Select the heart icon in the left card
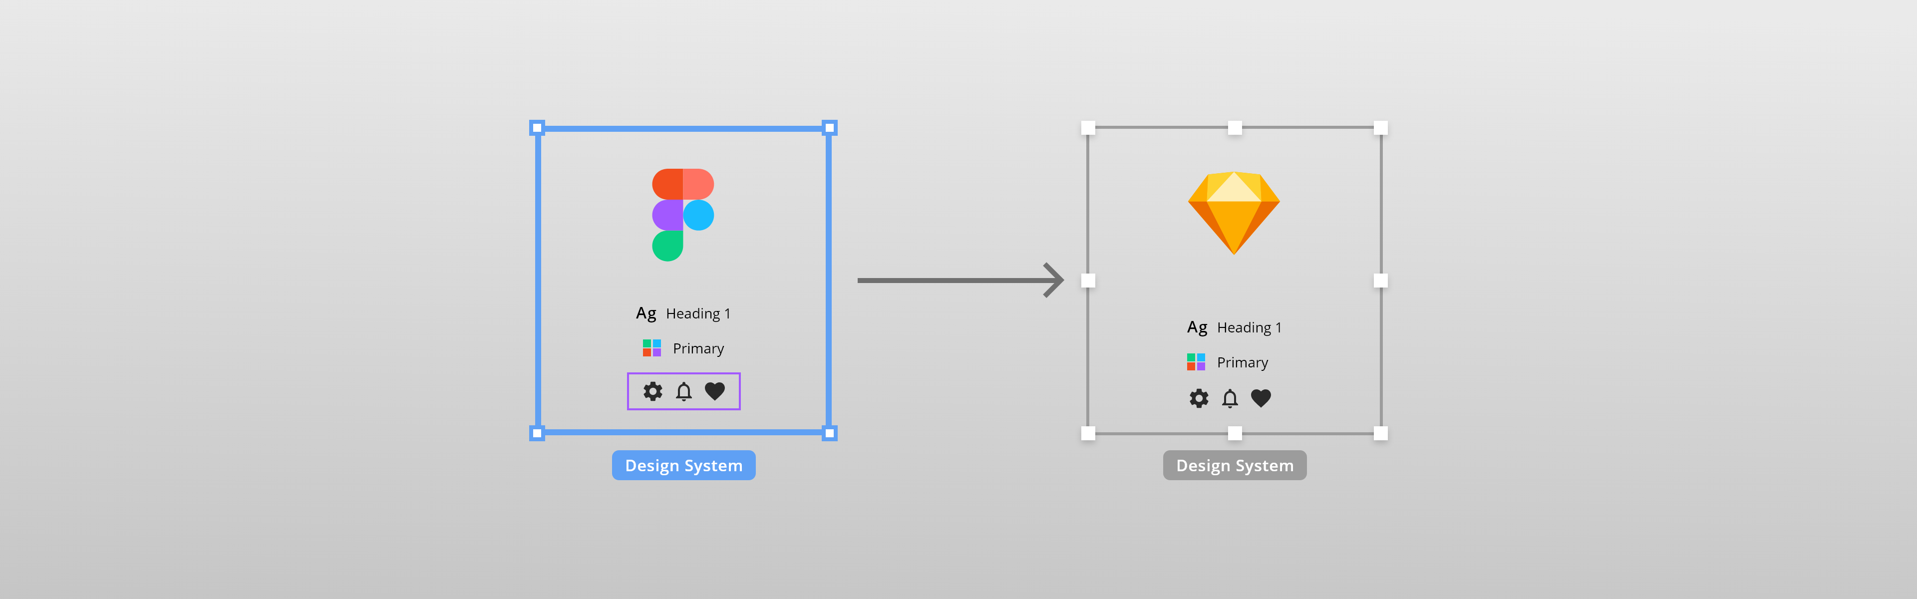This screenshot has height=599, width=1917. [x=715, y=391]
